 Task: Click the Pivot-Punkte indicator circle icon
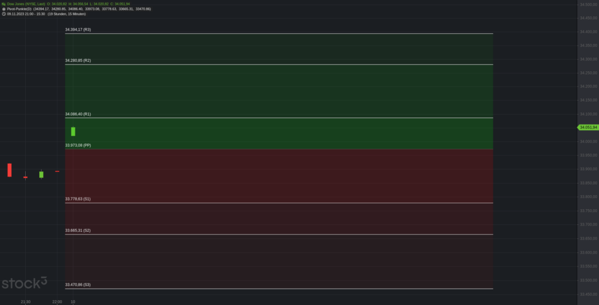click(x=4, y=9)
